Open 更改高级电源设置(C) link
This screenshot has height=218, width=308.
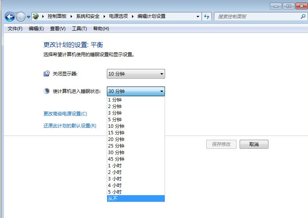tap(65, 114)
